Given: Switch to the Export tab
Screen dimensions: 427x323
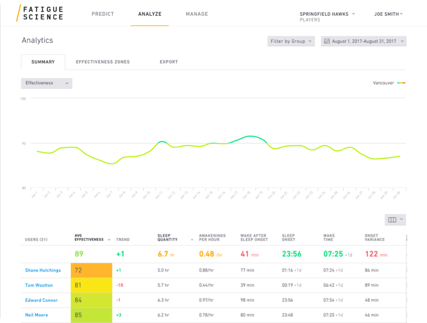Looking at the screenshot, I should pos(169,62).
